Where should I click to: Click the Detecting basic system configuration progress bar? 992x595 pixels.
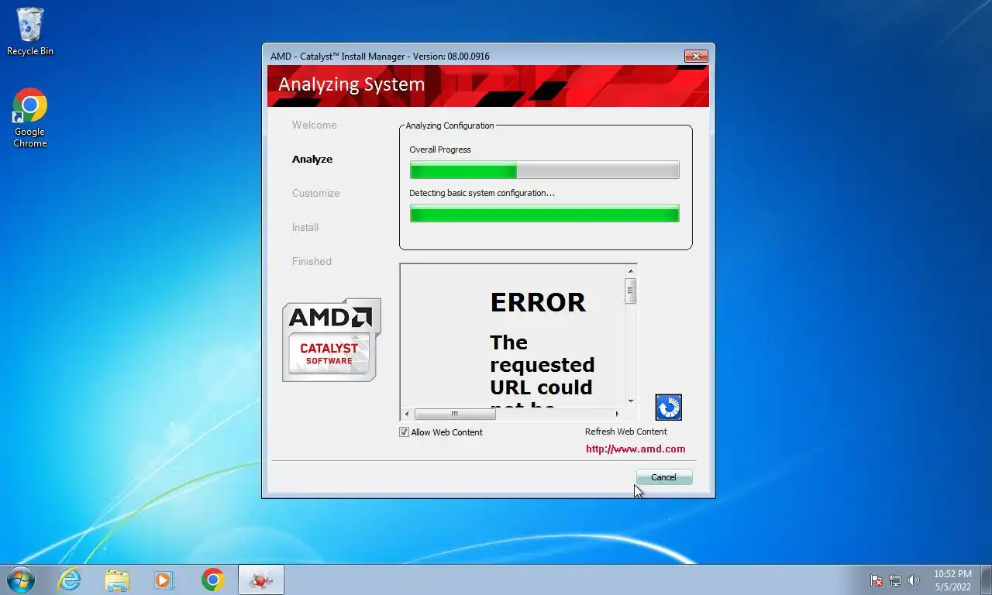point(544,213)
